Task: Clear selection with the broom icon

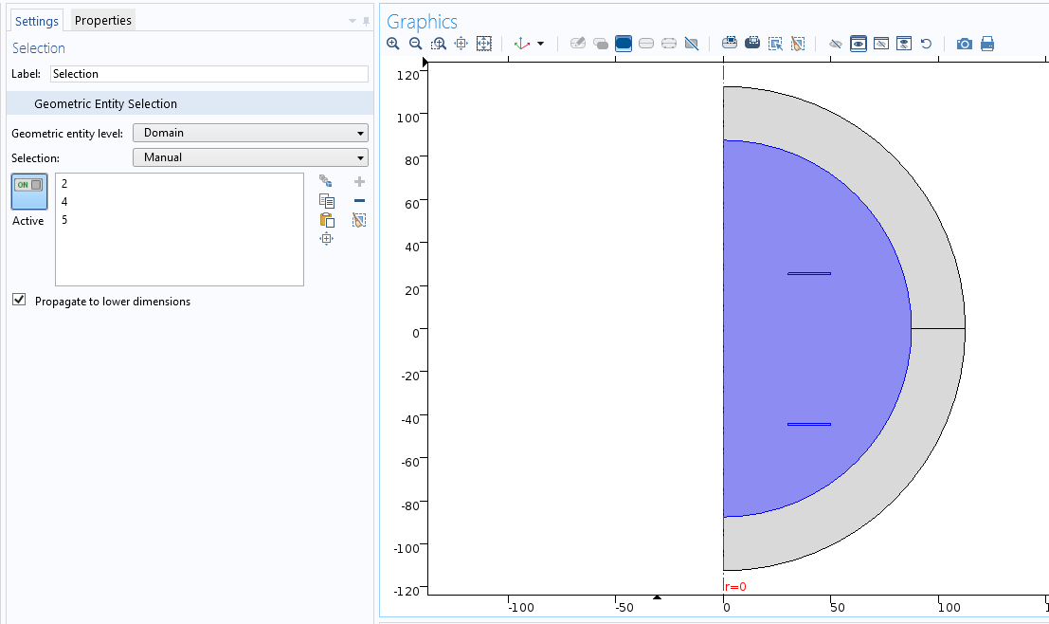Action: coord(359,220)
